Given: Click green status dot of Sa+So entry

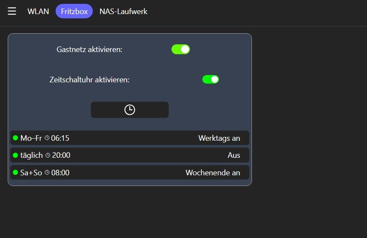Looking at the screenshot, I should click(x=15, y=172).
